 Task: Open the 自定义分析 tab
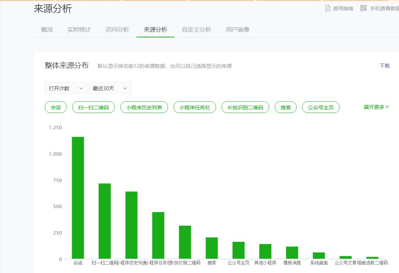(196, 30)
